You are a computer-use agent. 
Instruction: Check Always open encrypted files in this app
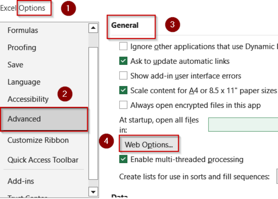click(123, 105)
